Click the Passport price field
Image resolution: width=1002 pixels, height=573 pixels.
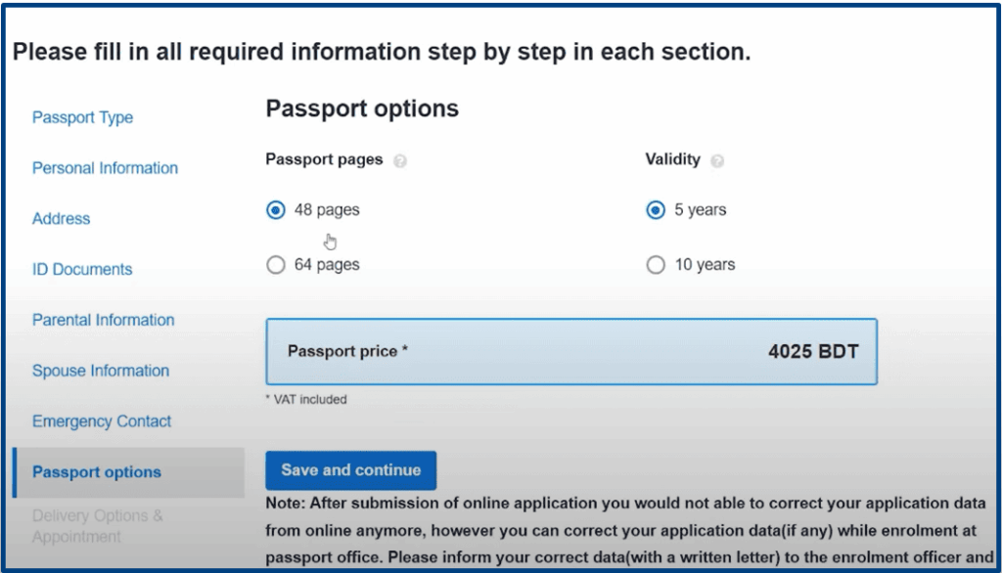tap(571, 351)
